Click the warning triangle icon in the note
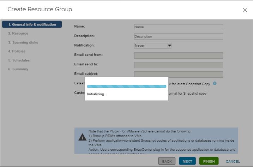 point(82,137)
